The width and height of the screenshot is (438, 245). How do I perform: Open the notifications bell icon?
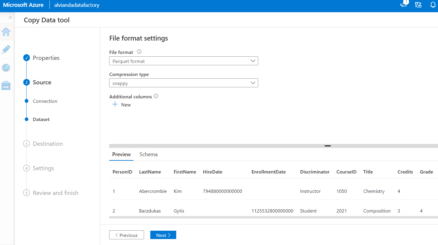coord(433,5)
